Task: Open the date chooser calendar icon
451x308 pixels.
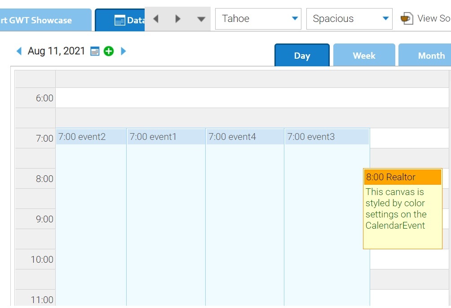Action: [x=95, y=51]
